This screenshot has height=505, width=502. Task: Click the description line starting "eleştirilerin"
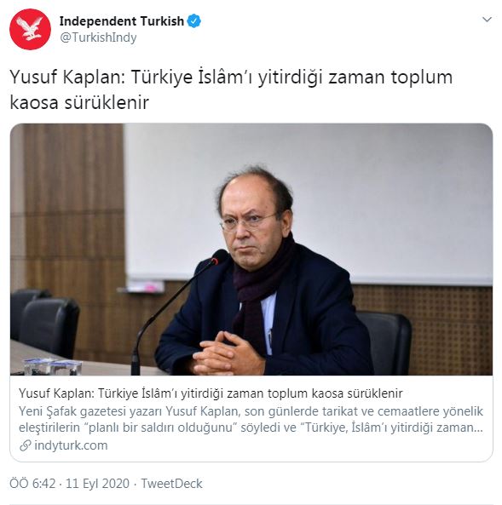[x=251, y=428]
